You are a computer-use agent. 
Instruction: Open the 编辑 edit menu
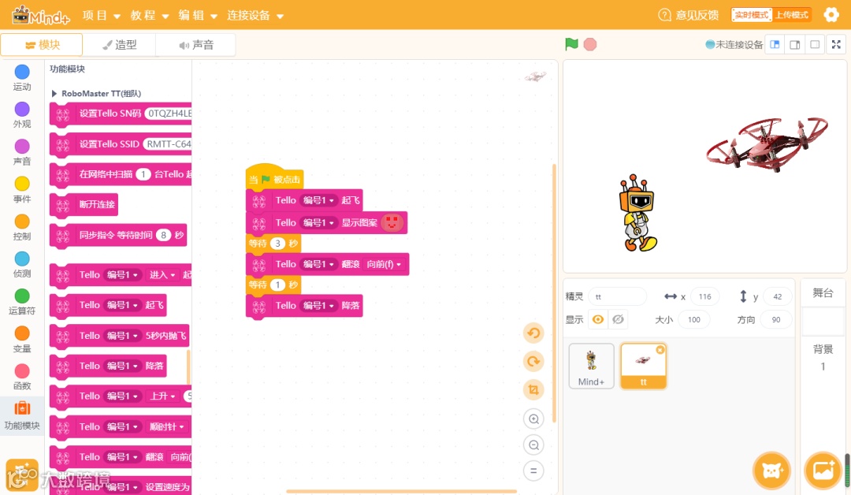(198, 15)
